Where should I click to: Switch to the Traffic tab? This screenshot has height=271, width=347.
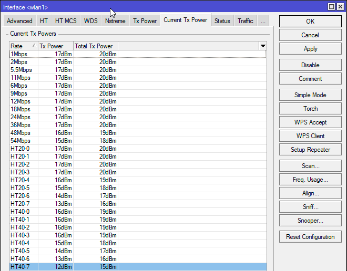click(245, 21)
